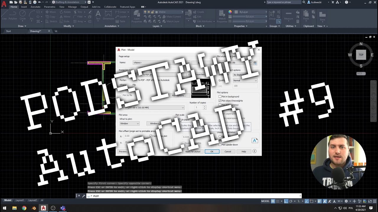
Task: Open the What to plot dropdown
Action: (x=129, y=124)
